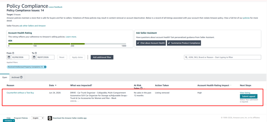Click the What was impacted? column header
Screen dimensions: 267x122
(81, 85)
